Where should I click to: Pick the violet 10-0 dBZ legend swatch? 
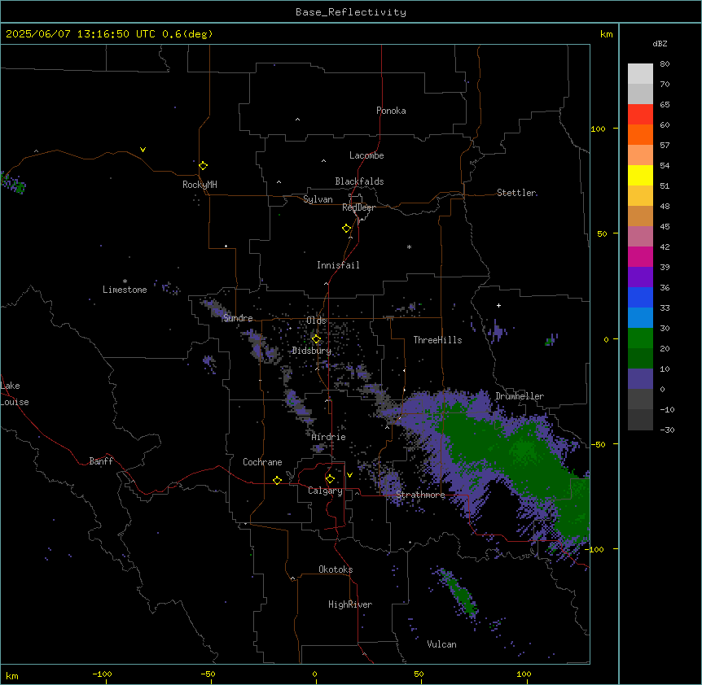(x=640, y=379)
